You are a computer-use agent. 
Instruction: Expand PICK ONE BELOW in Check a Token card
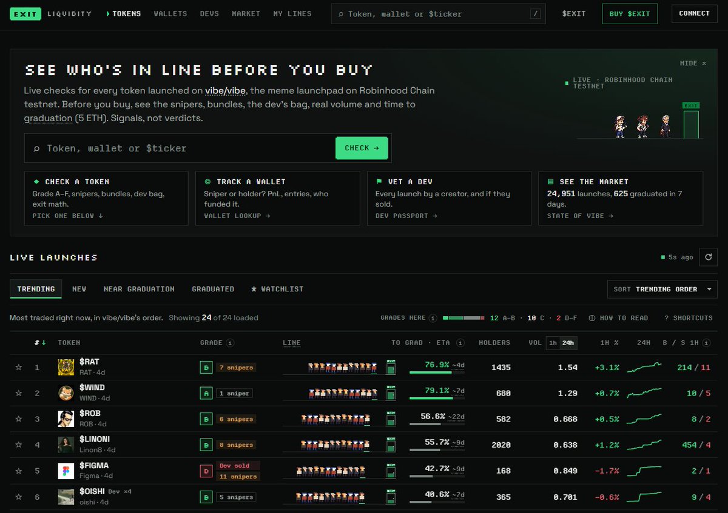tap(67, 216)
